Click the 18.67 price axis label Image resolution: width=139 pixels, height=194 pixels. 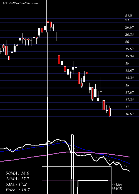point(130,71)
